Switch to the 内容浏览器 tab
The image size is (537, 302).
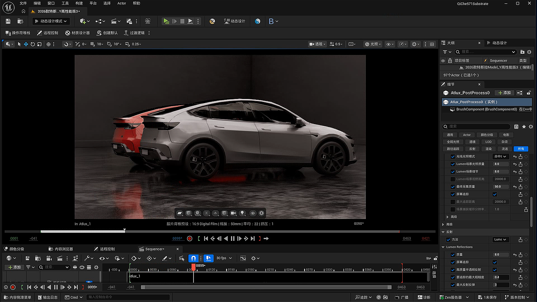(x=60, y=249)
